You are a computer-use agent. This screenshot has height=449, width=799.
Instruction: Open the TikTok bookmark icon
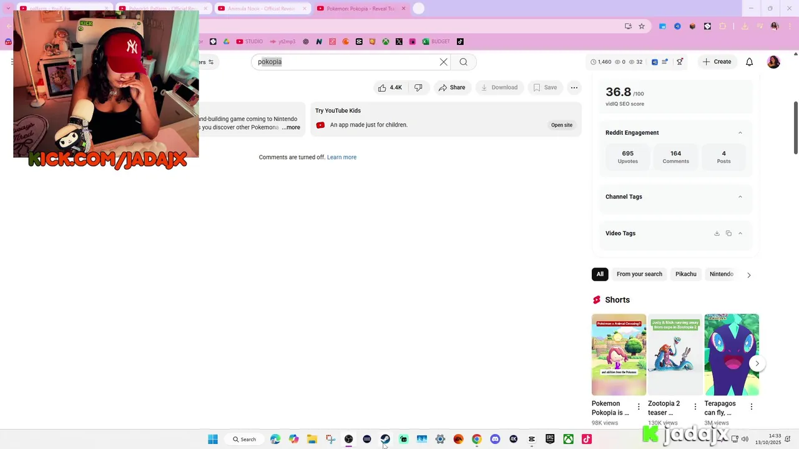click(x=460, y=42)
